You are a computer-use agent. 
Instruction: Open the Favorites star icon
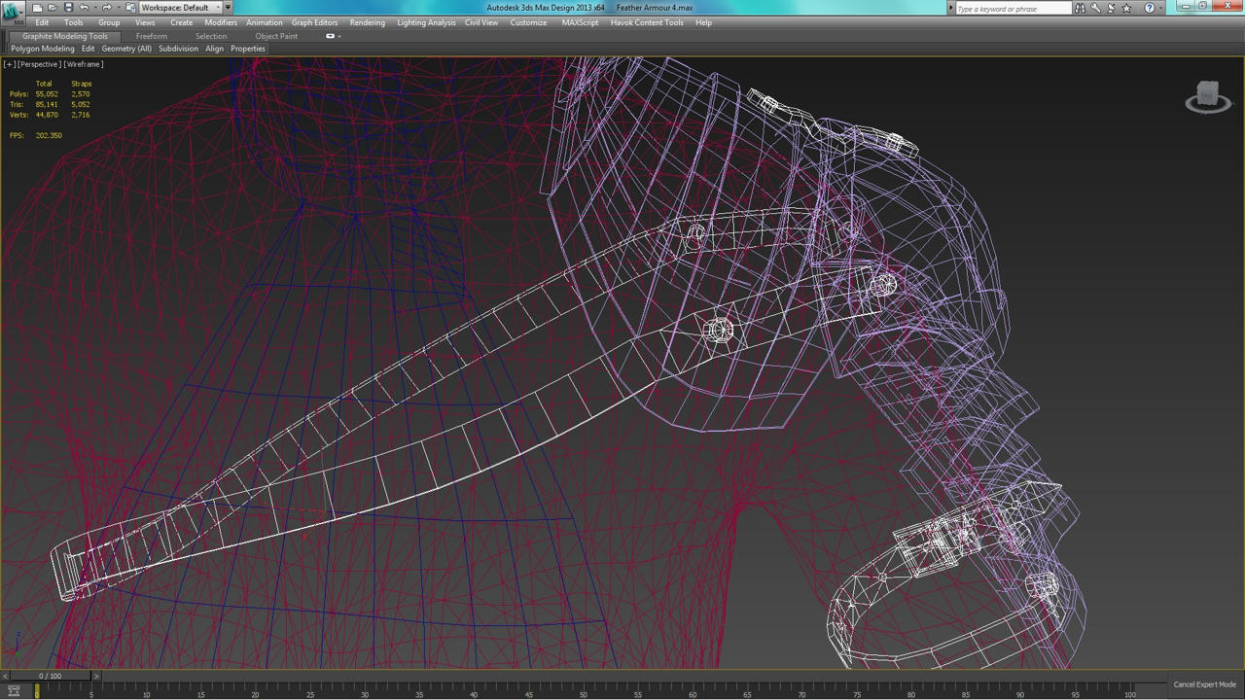point(1126,8)
